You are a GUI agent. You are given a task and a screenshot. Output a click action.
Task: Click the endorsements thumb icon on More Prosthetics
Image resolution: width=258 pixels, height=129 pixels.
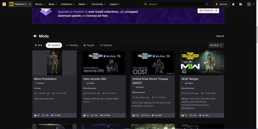[35, 115]
